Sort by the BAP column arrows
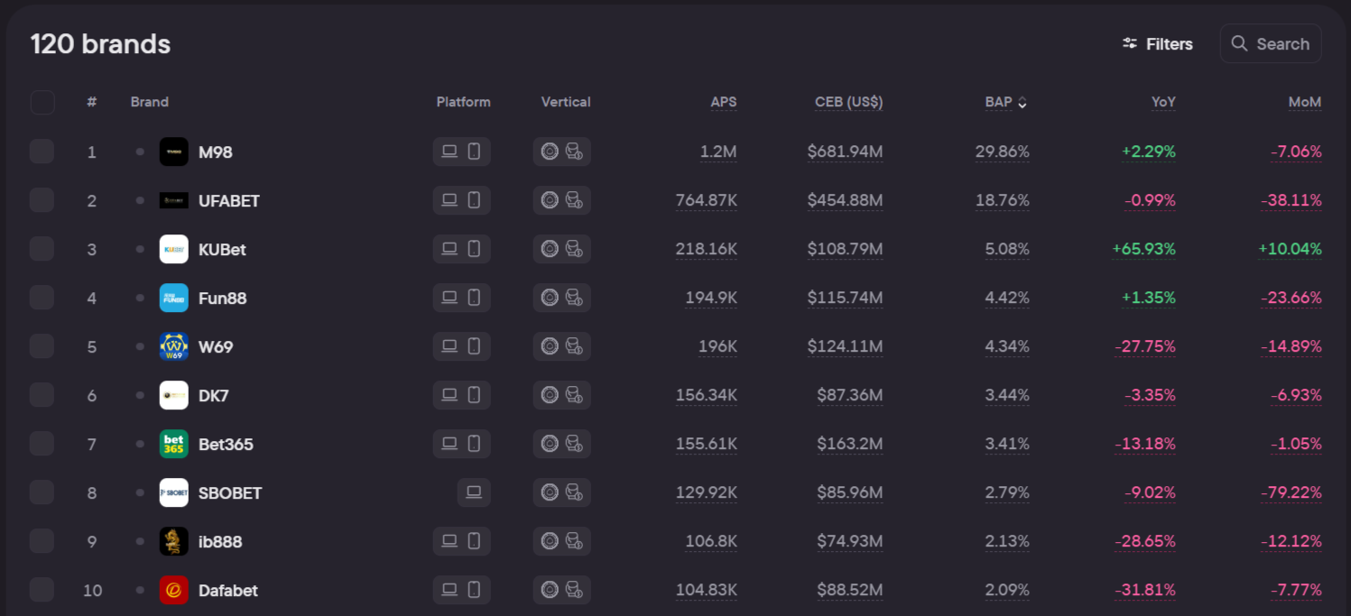Image resolution: width=1351 pixels, height=616 pixels. click(x=1023, y=103)
